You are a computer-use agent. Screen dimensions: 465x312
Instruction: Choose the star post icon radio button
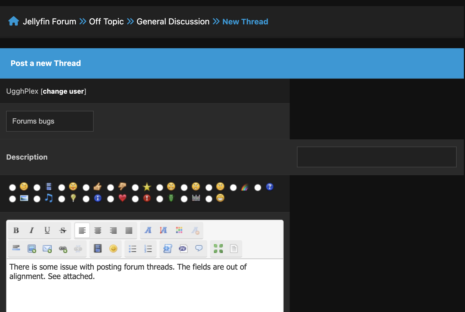coord(135,188)
